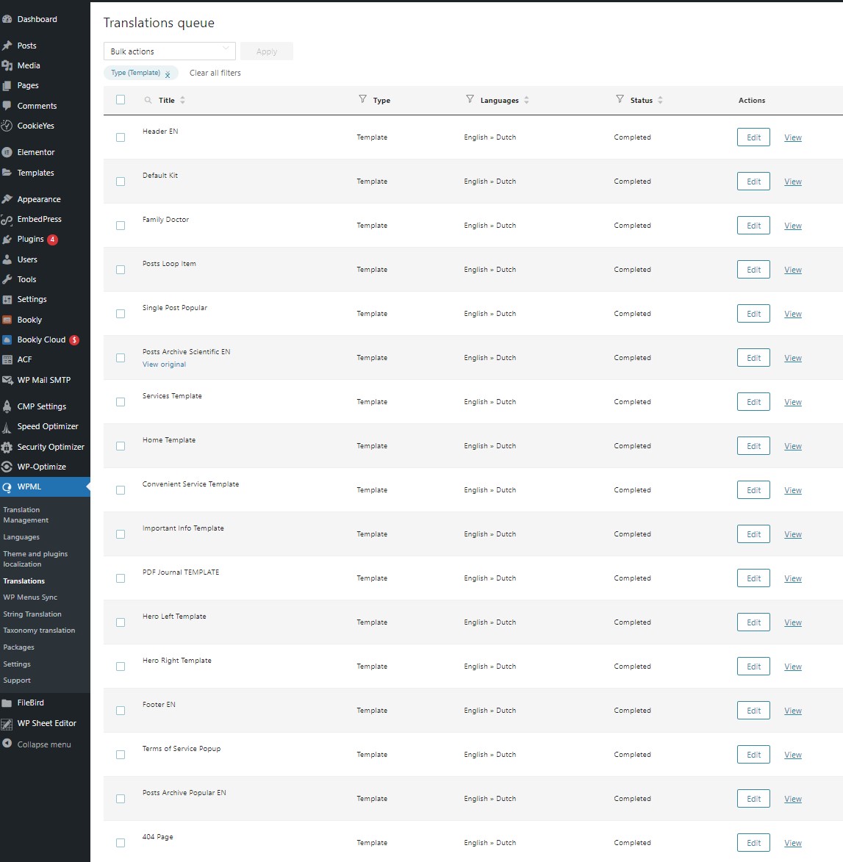Check the Header EN row checkbox
The width and height of the screenshot is (843, 862).
pos(121,137)
